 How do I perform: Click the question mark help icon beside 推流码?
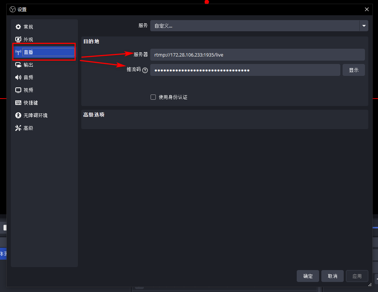click(145, 70)
